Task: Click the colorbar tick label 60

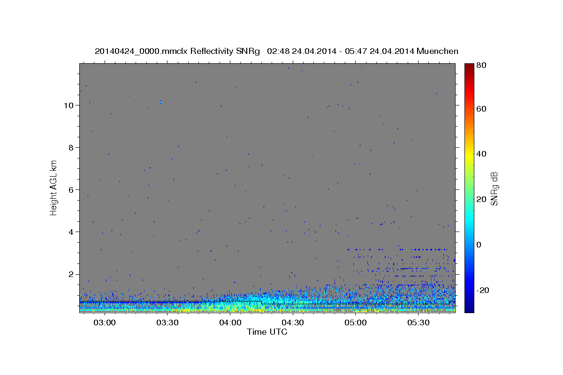Action: pos(481,109)
